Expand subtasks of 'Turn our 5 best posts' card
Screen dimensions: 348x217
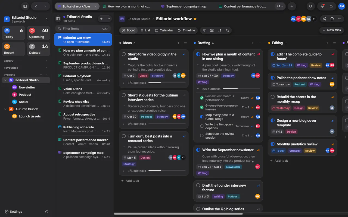click(x=124, y=171)
